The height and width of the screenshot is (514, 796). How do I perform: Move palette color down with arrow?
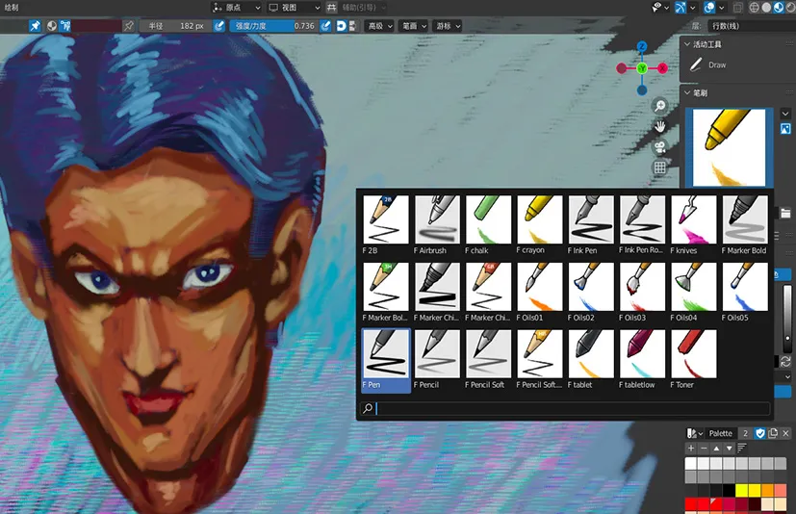(729, 448)
